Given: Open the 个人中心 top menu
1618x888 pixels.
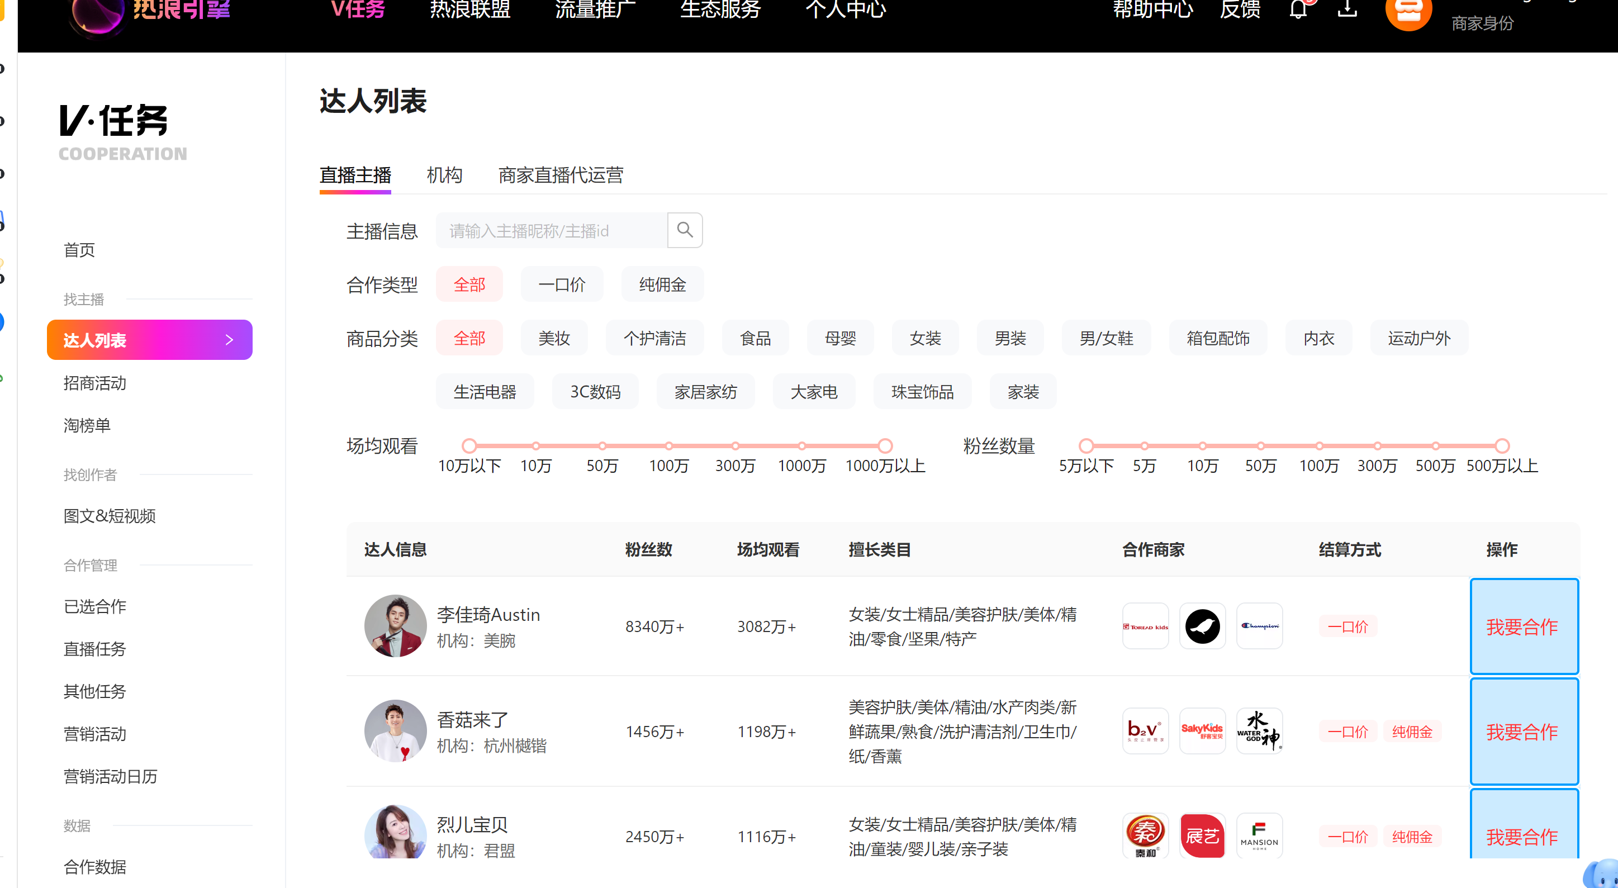Looking at the screenshot, I should coord(846,9).
